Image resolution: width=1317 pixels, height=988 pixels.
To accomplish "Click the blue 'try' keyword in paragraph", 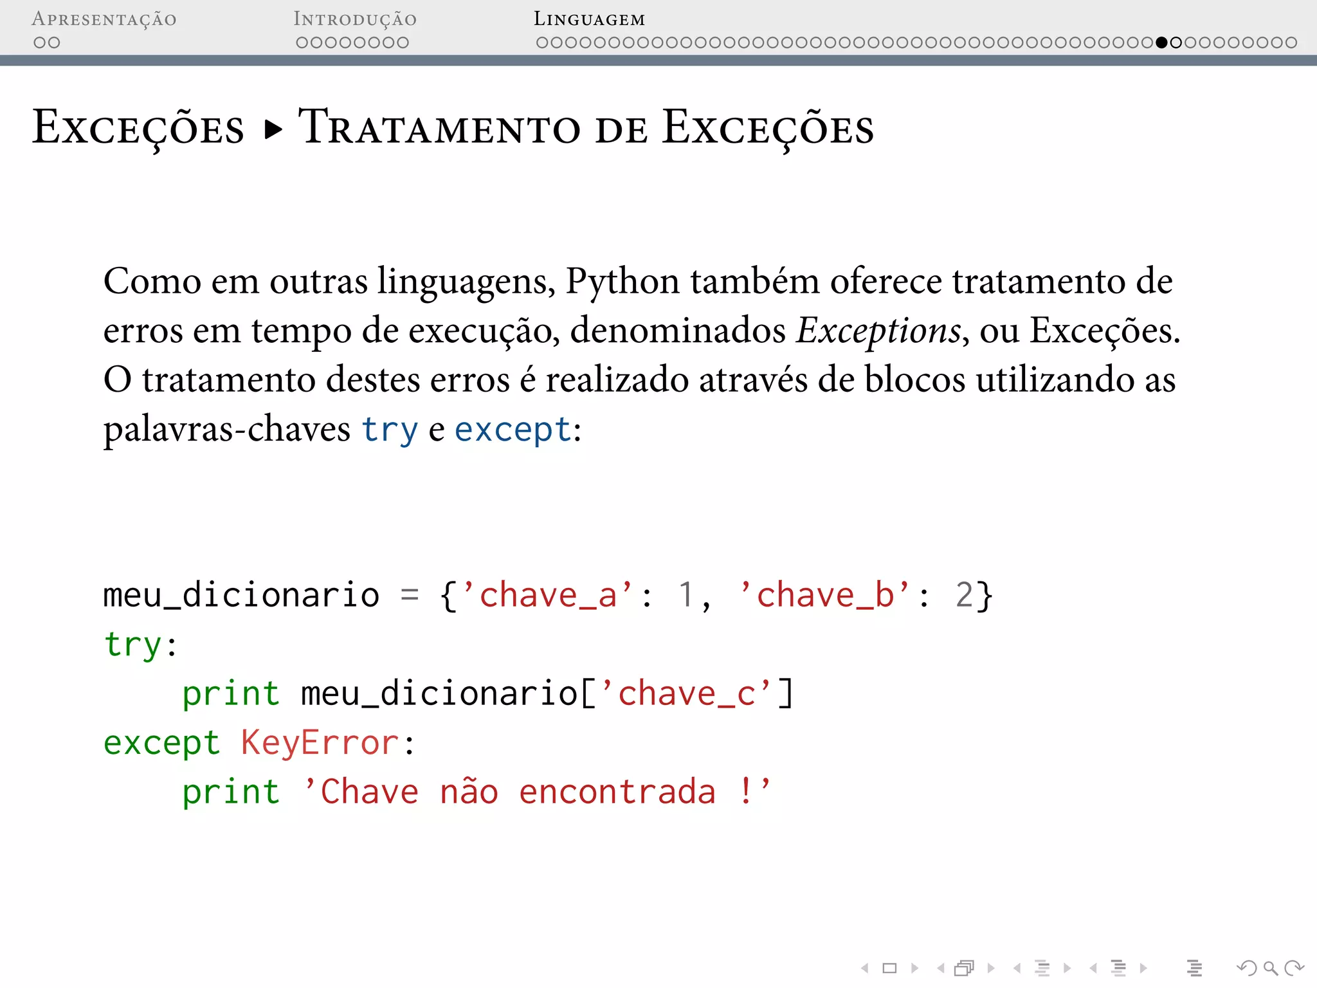I will click(389, 430).
